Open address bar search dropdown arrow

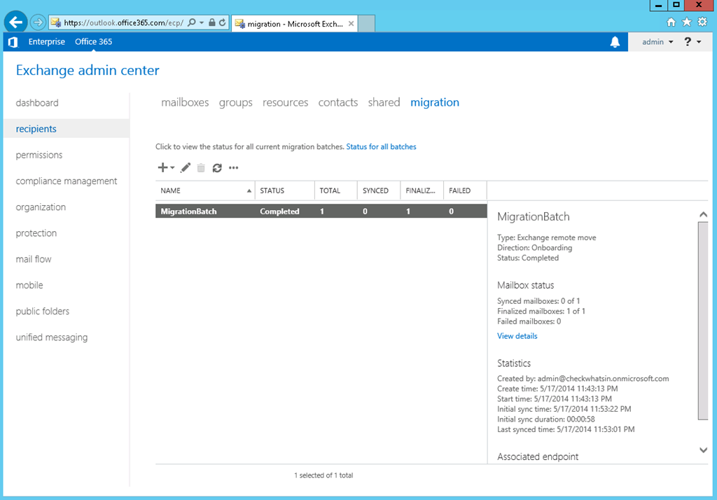tap(202, 22)
